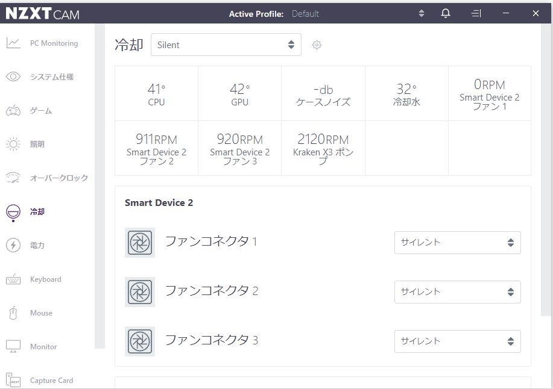Select the Capture Card menu label
The width and height of the screenshot is (553, 389).
[51, 381]
